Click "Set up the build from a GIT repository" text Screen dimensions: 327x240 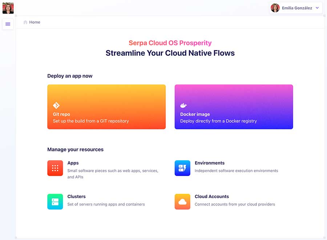pyautogui.click(x=91, y=121)
